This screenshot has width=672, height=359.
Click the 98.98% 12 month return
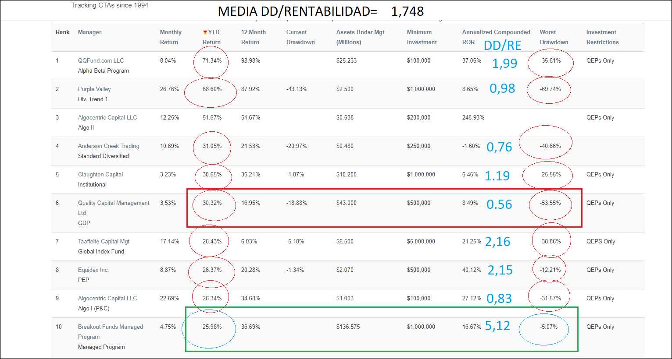click(250, 61)
